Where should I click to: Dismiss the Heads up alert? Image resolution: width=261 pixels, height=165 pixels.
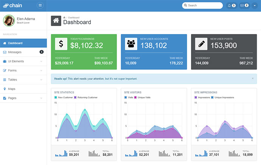pos(253,78)
